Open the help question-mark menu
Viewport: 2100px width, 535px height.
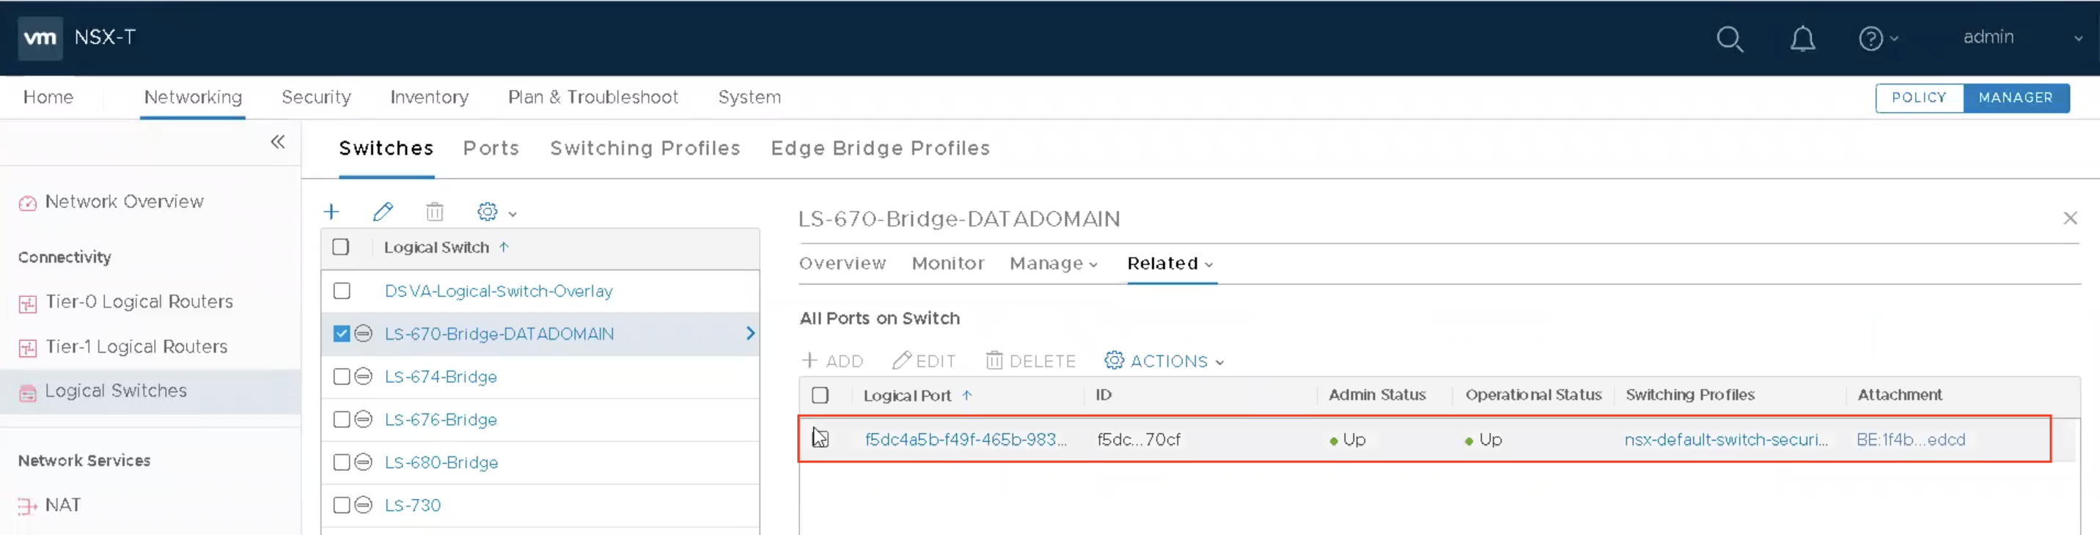coord(1877,38)
